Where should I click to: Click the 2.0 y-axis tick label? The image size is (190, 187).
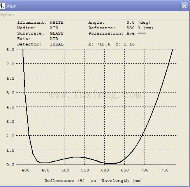pos(11,136)
